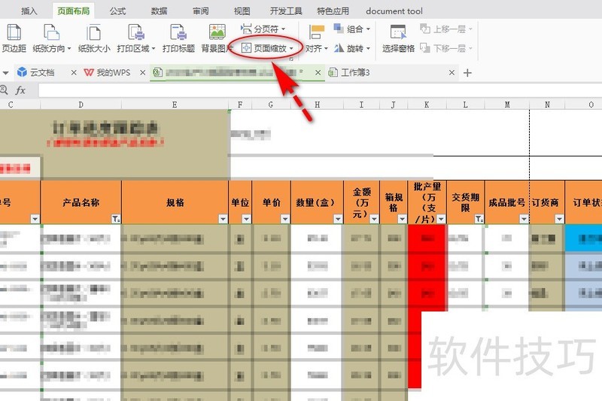Screen dimensions: 602x401
Task: Click the magnifier icon beside fx
Action: coord(4,90)
